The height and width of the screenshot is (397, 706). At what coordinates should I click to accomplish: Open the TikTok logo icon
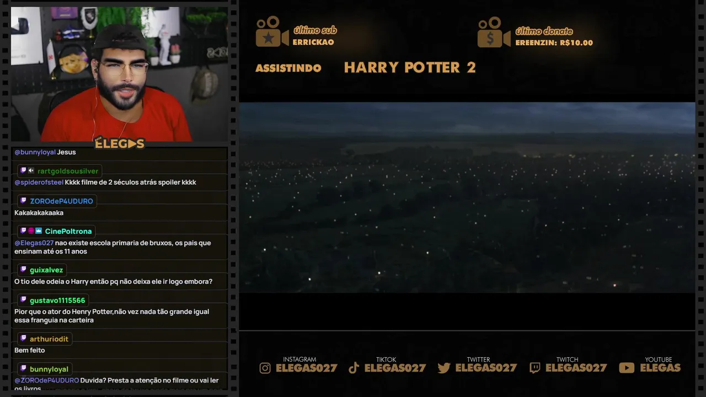click(x=354, y=368)
